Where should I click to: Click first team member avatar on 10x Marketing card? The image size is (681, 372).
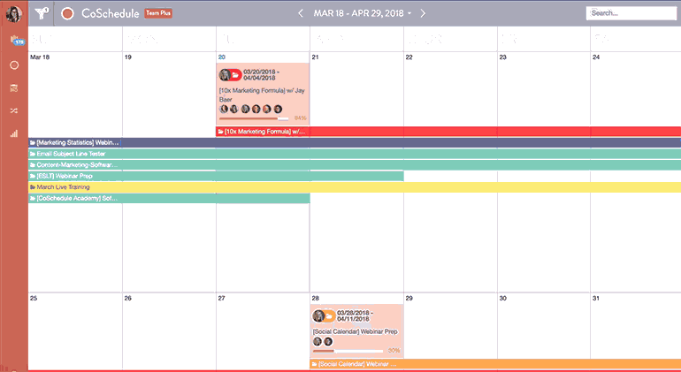(x=224, y=109)
